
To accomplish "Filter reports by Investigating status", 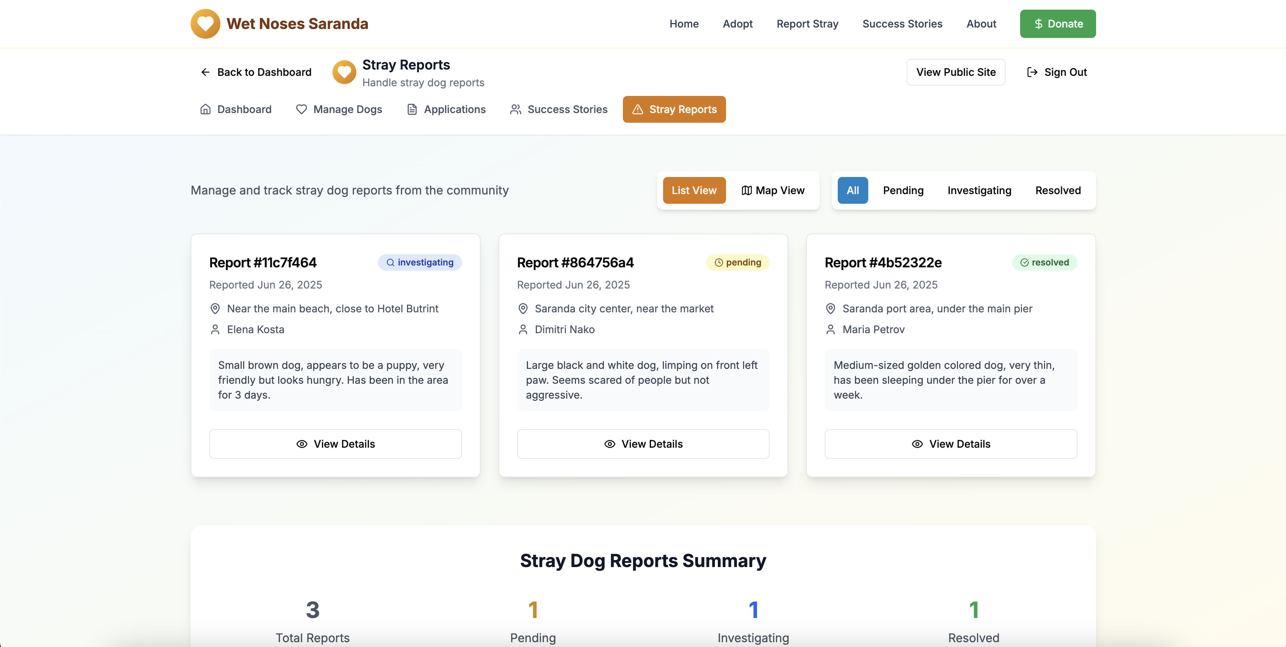I will click(x=979, y=190).
